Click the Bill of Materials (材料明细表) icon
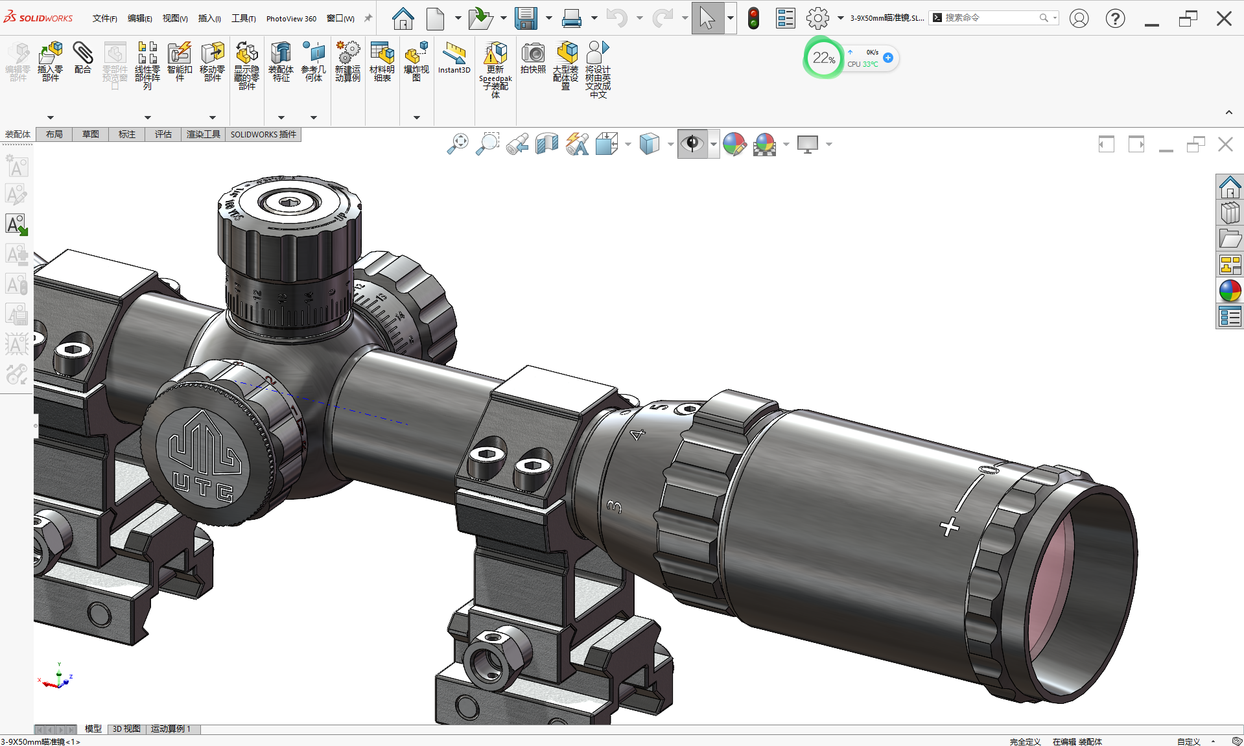The width and height of the screenshot is (1244, 746). click(382, 62)
